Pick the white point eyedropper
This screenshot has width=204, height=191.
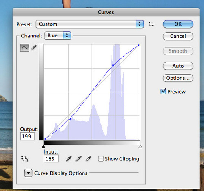[89, 159]
